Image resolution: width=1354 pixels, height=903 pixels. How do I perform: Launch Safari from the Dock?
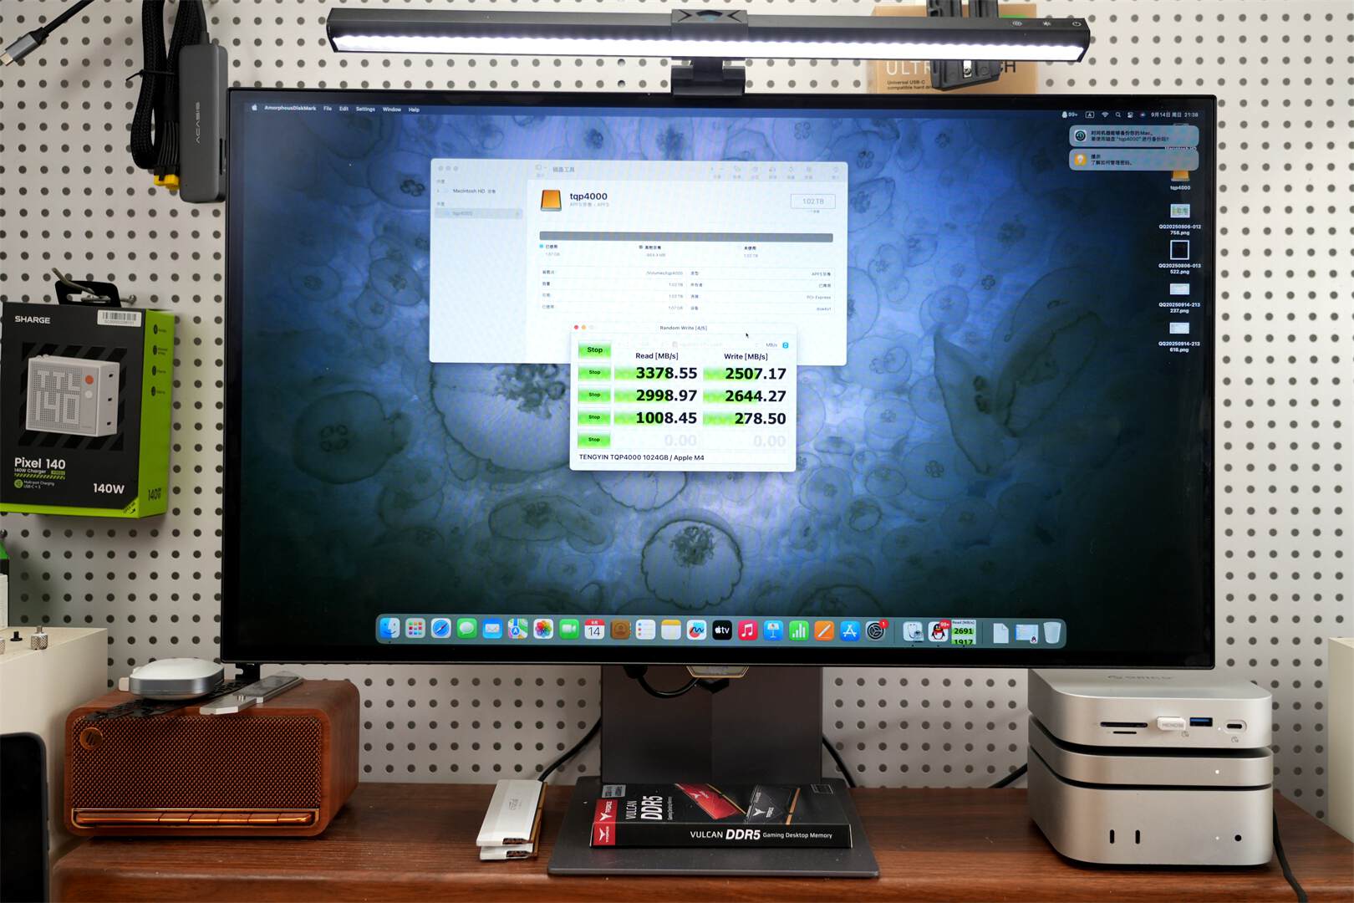click(x=441, y=629)
